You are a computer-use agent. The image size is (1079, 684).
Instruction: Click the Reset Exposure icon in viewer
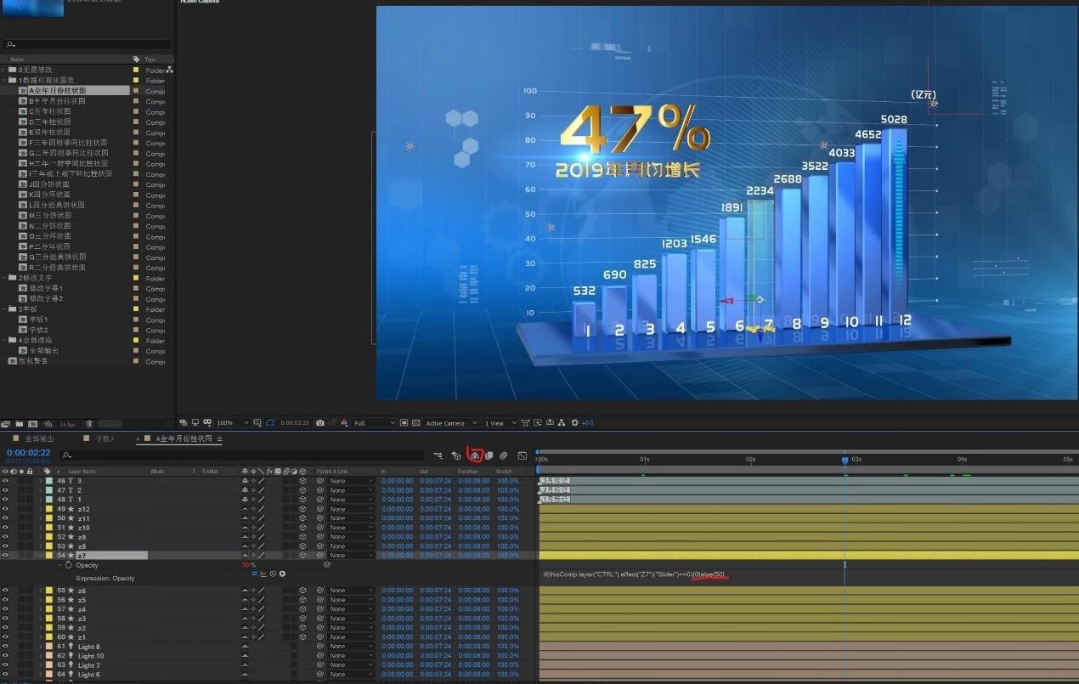[x=575, y=422]
